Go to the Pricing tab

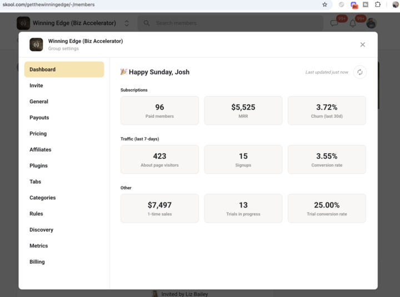pos(64,134)
